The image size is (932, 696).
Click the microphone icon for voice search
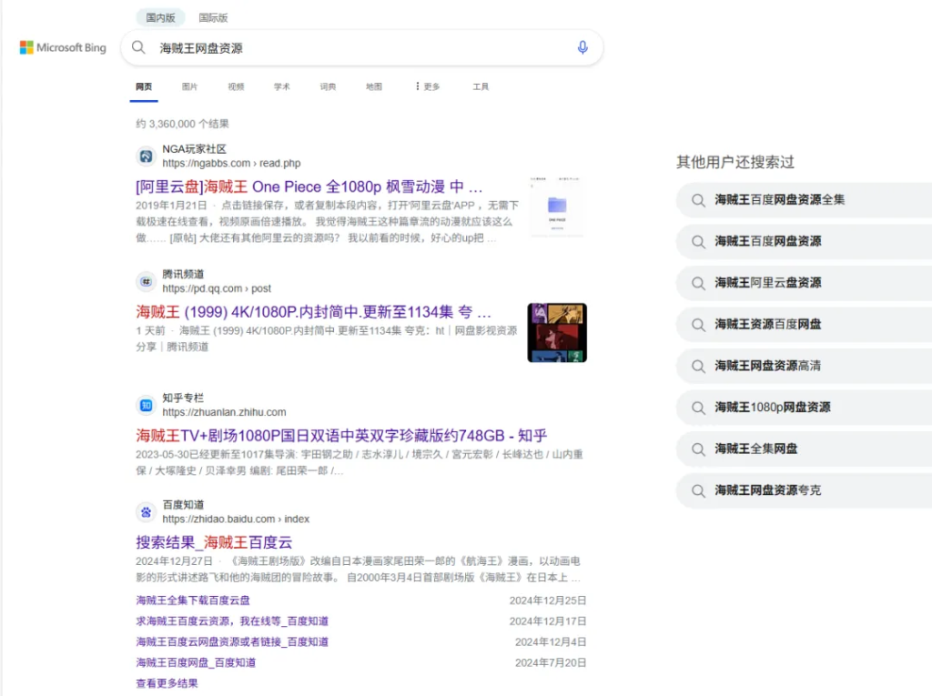click(582, 47)
